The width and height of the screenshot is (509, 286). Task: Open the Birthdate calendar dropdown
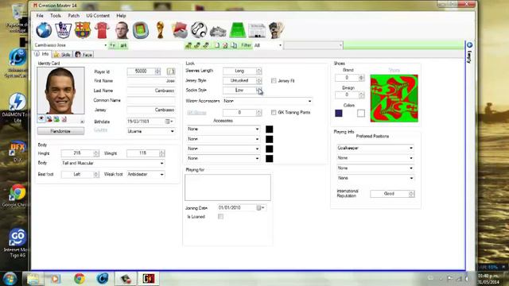pos(169,122)
